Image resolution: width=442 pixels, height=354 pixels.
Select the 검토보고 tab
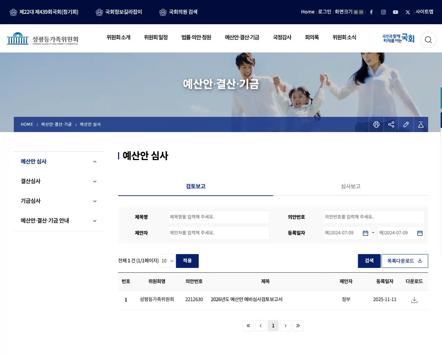[195, 186]
